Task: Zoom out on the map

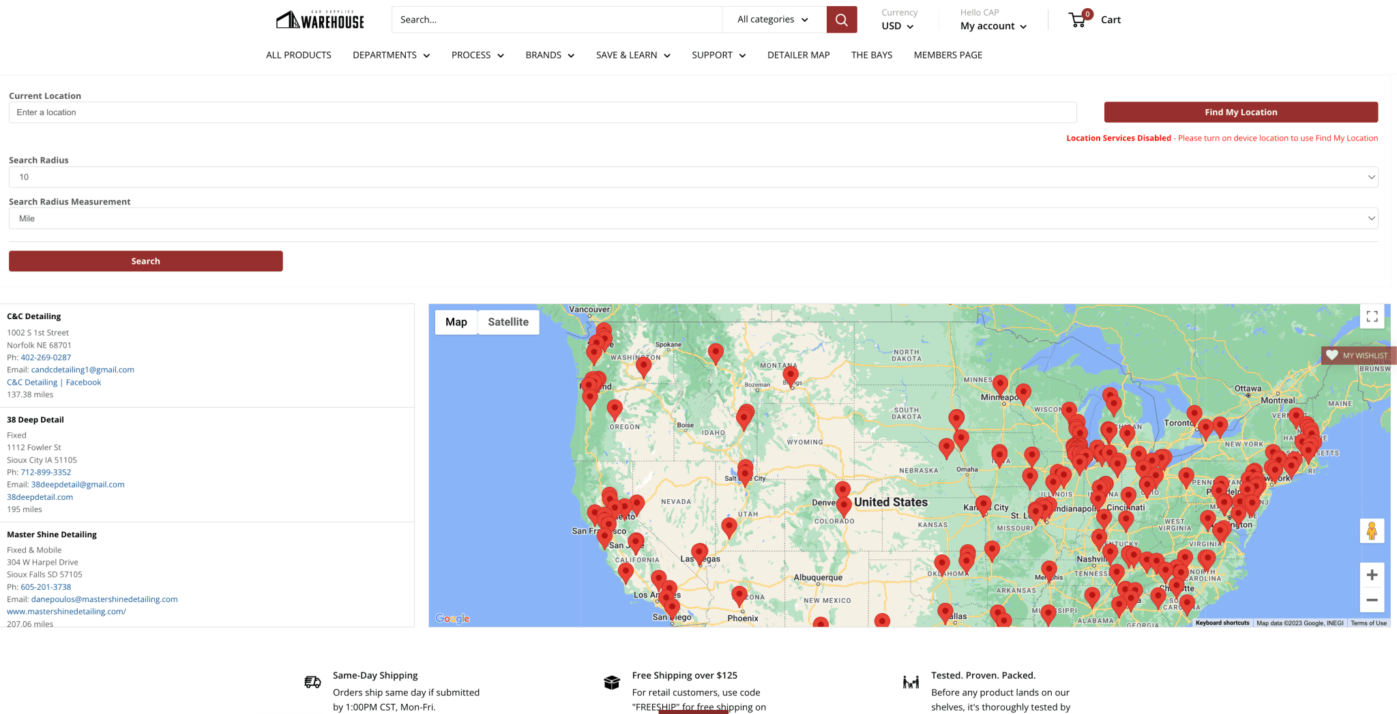Action: (1372, 600)
